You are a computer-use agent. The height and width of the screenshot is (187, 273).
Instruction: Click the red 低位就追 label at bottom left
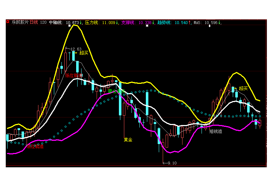coord(35,146)
